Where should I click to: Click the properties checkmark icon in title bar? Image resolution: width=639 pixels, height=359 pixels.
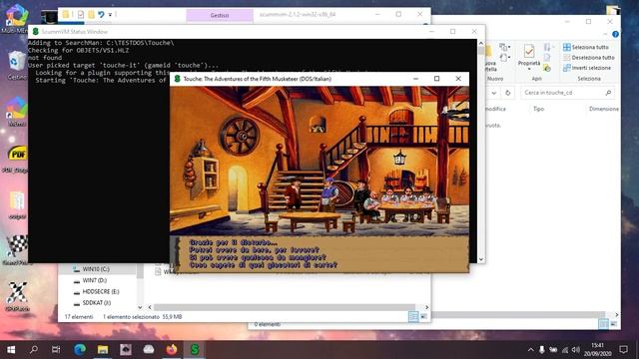(81, 15)
